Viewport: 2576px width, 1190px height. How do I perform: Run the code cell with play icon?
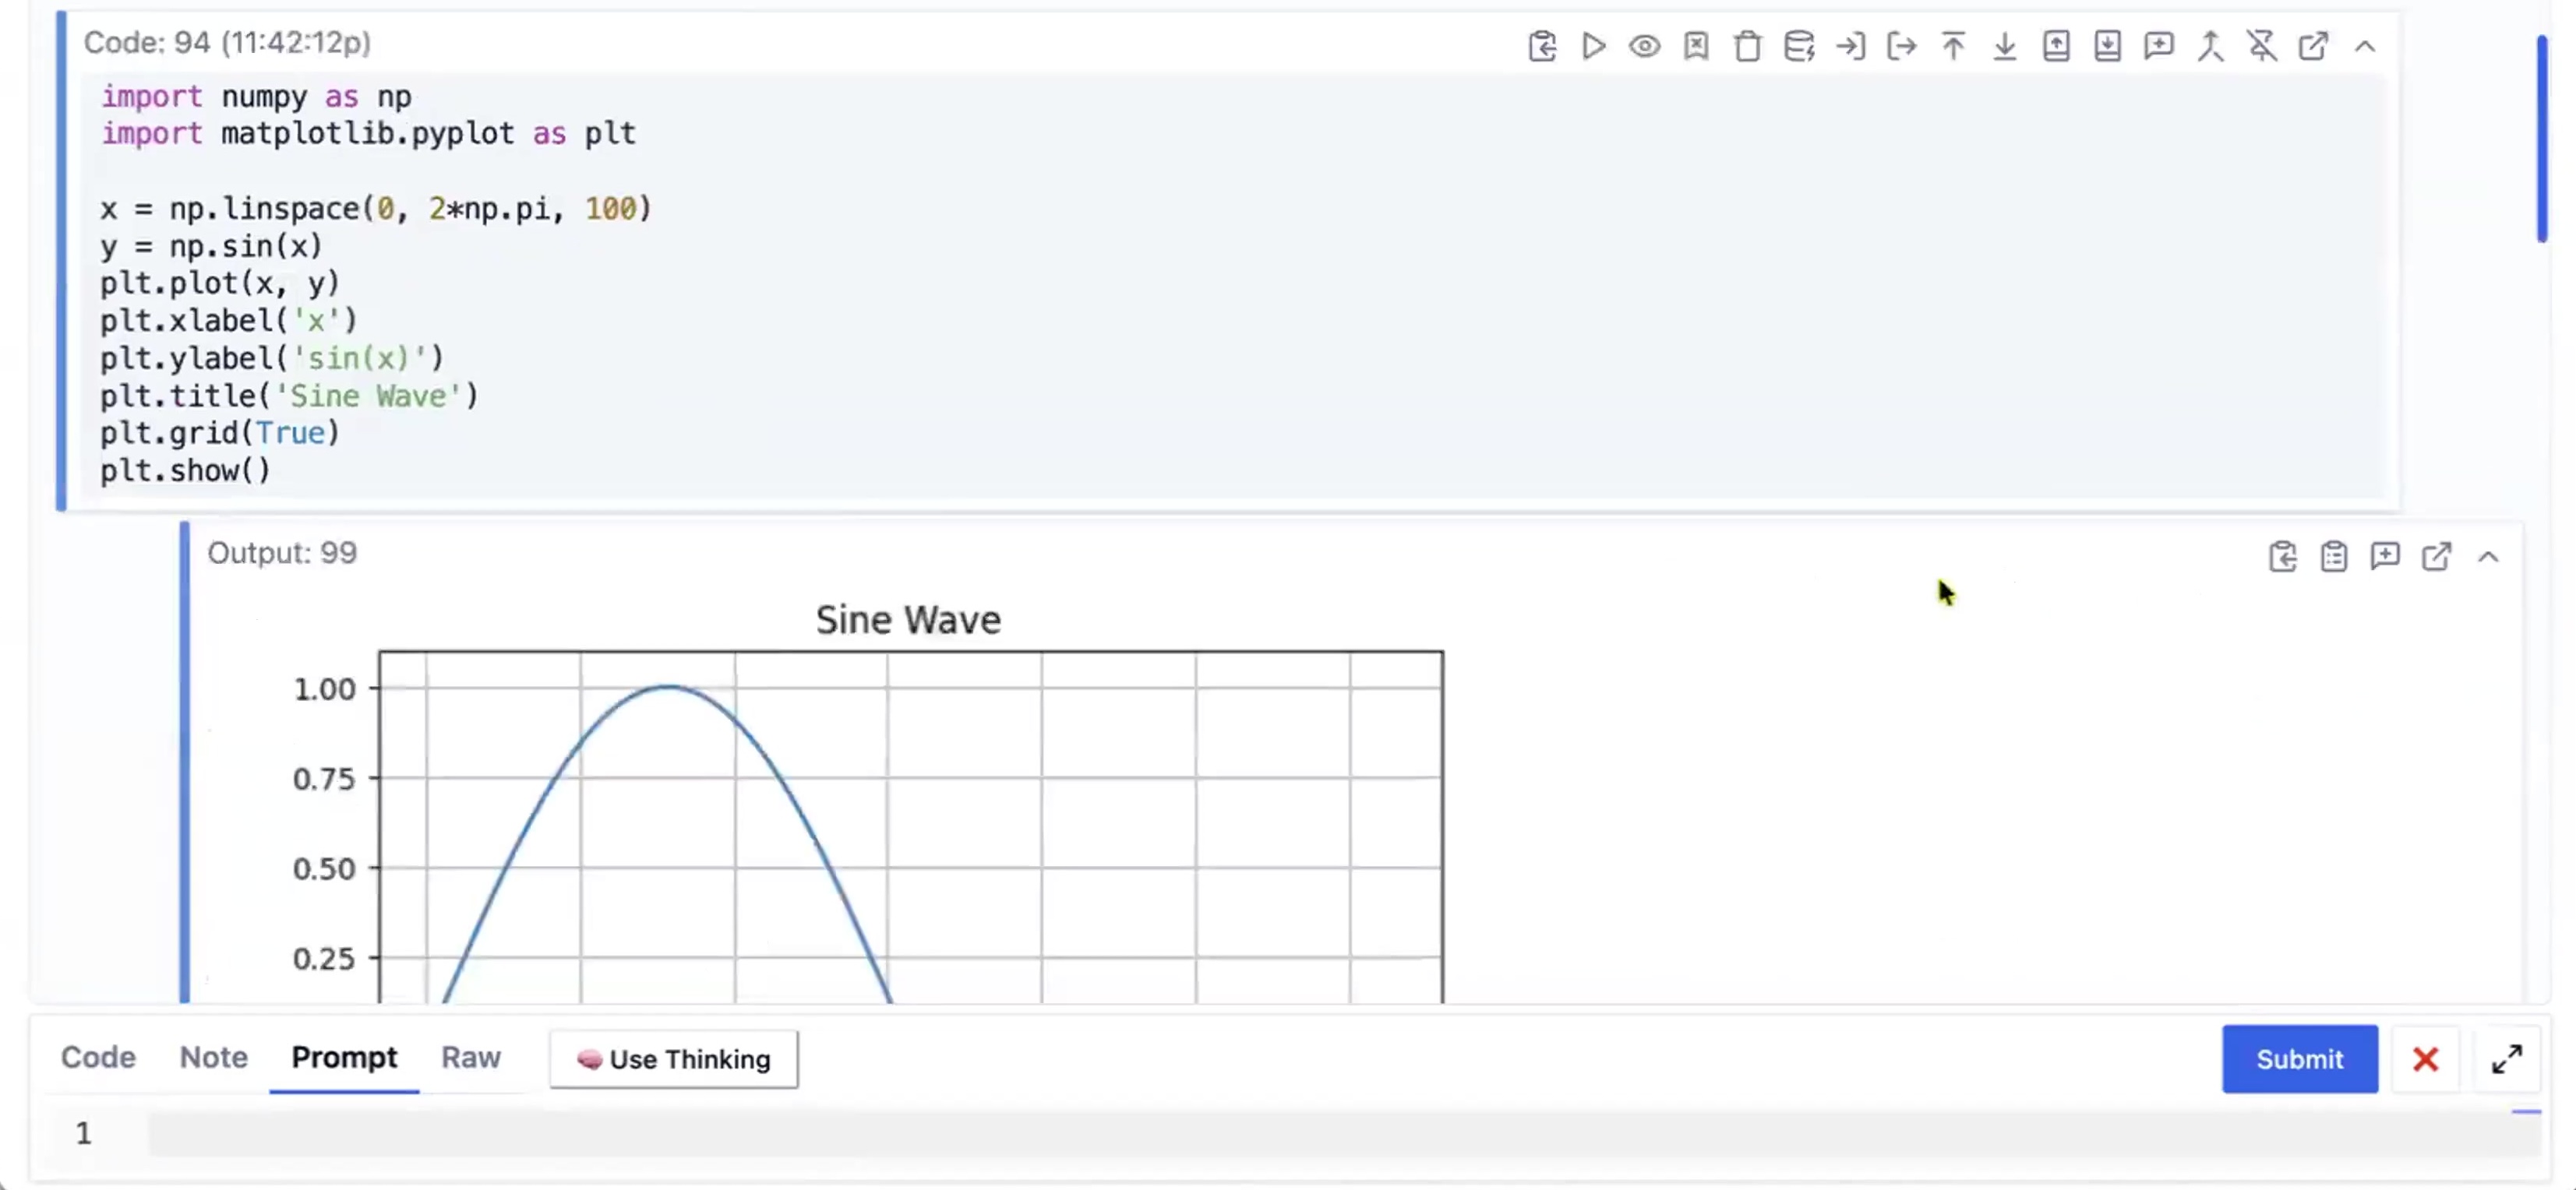tap(1593, 46)
